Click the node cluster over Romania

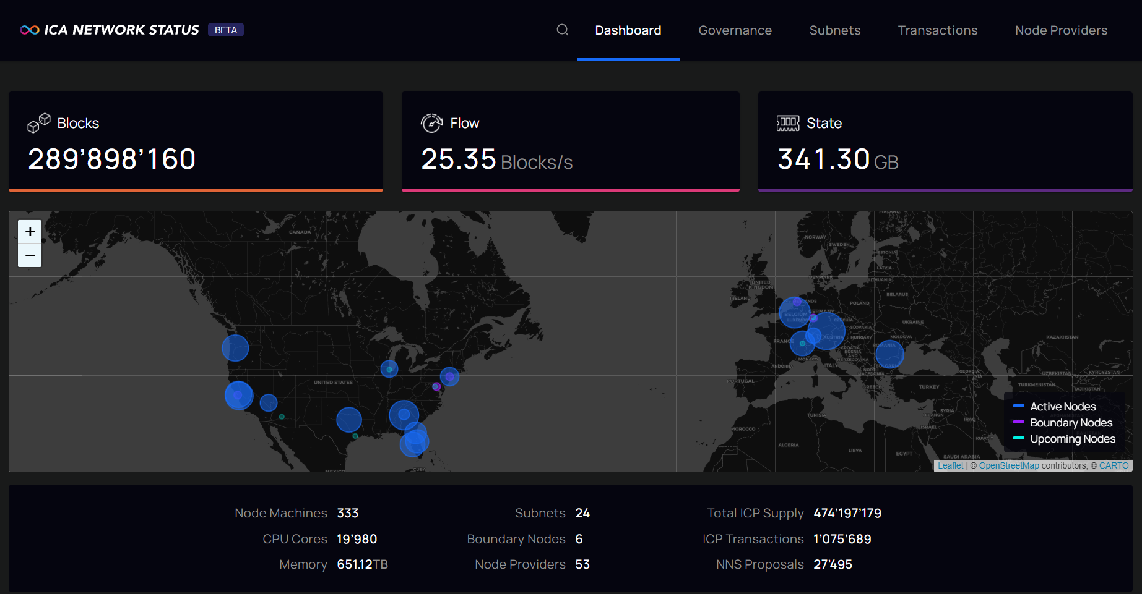(x=889, y=354)
